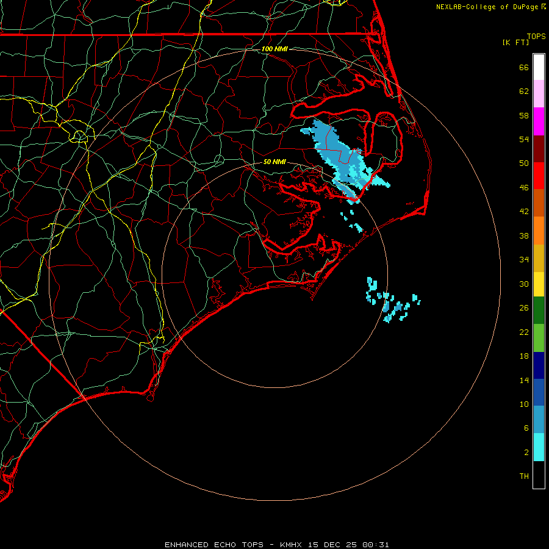
Task: Click the '30' legend value label
Action: point(524,284)
